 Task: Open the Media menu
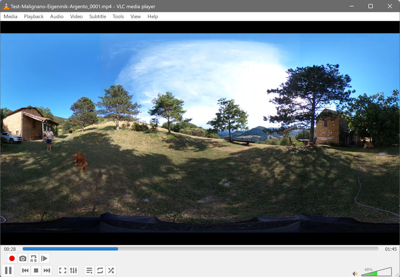point(10,17)
